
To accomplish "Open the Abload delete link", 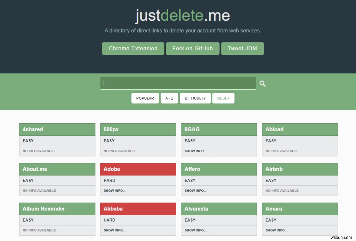I will click(x=300, y=130).
